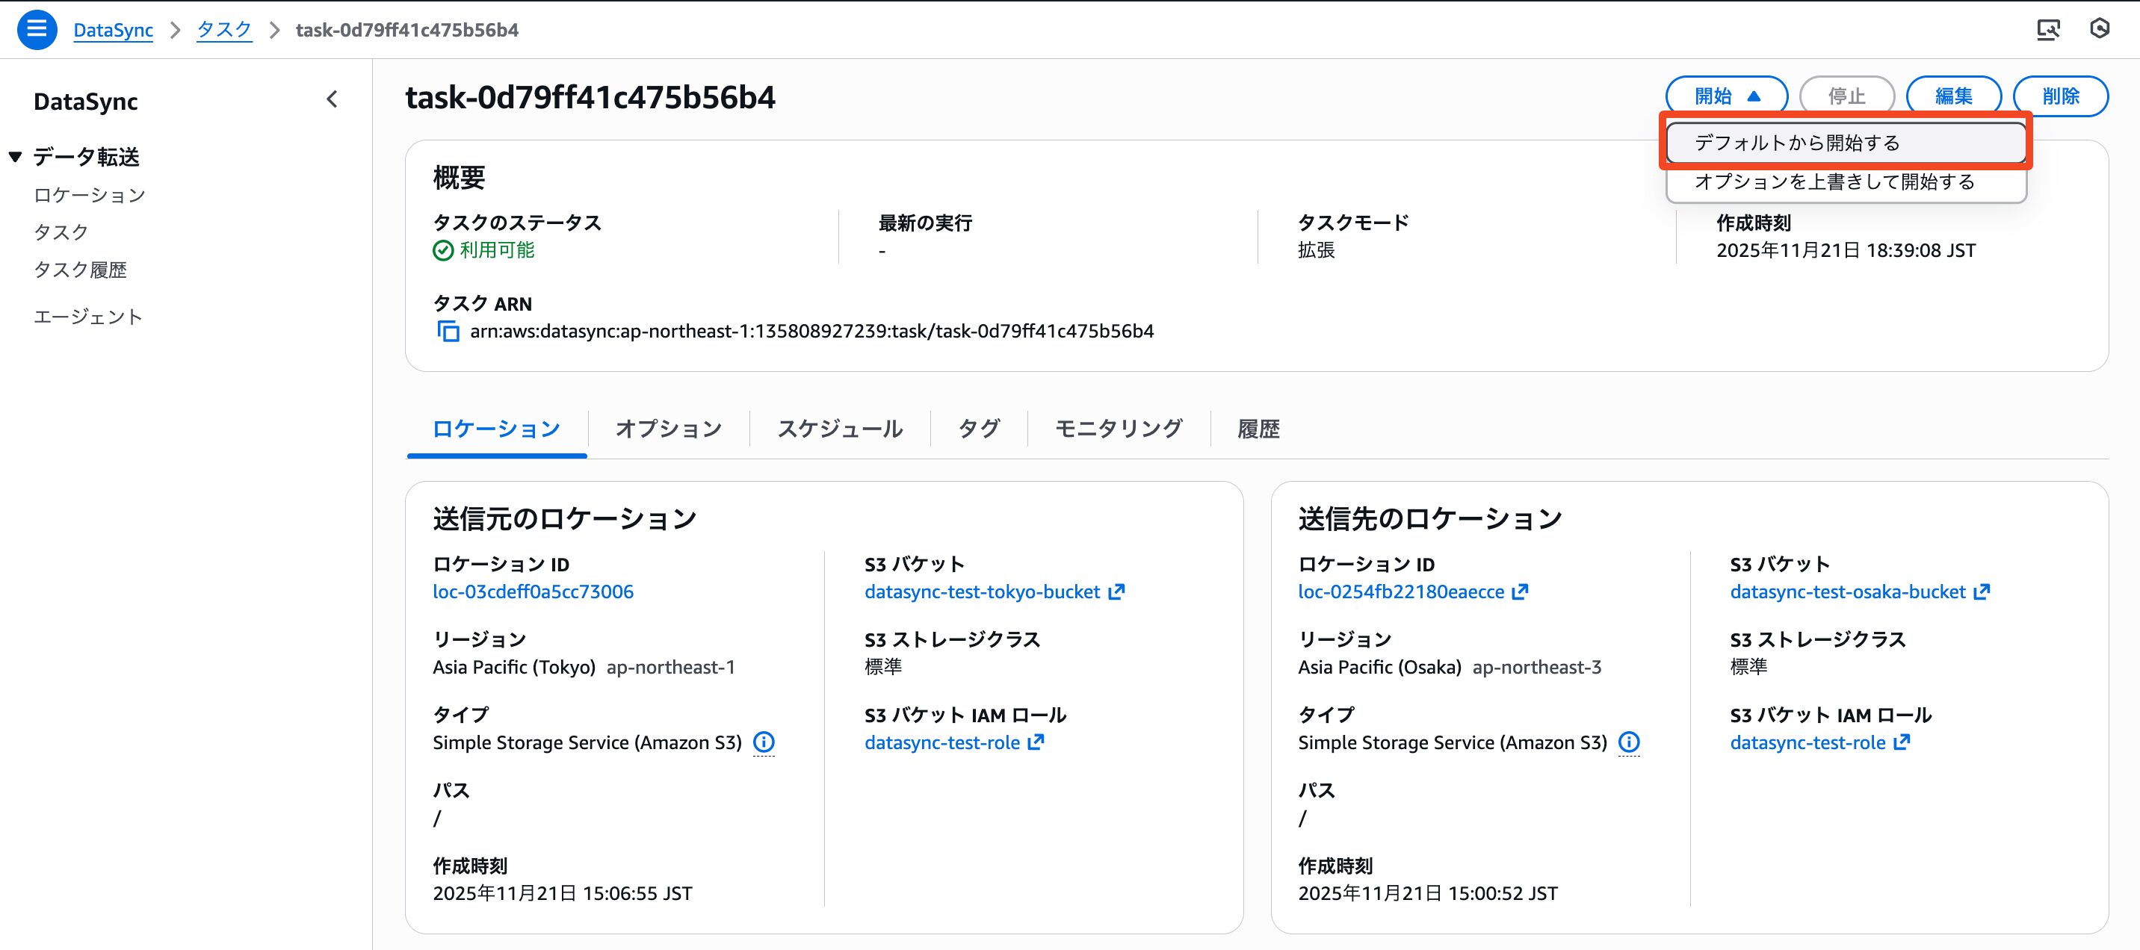Click external link icon next to loc-0254fb22180eaecce

(1521, 592)
